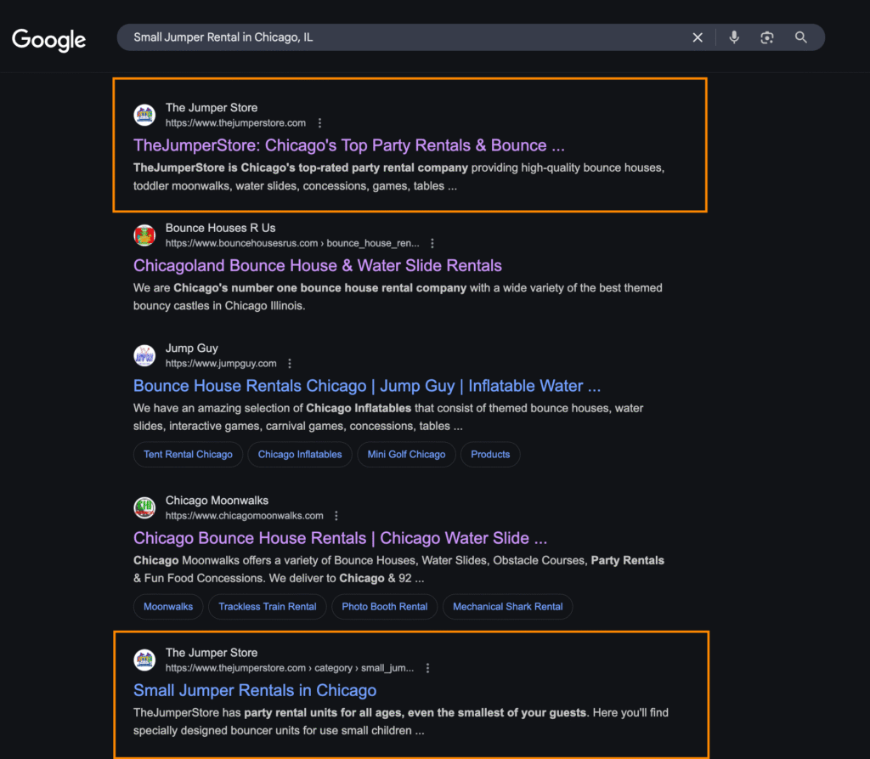870x759 pixels.
Task: Click snippet 'Chicago's number one bounce house rental company'
Action: (320, 287)
